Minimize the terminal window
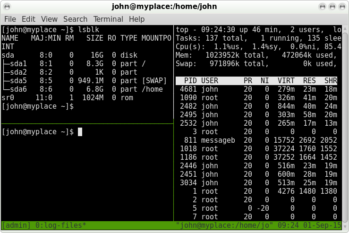The width and height of the screenshot is (349, 233). point(323,7)
